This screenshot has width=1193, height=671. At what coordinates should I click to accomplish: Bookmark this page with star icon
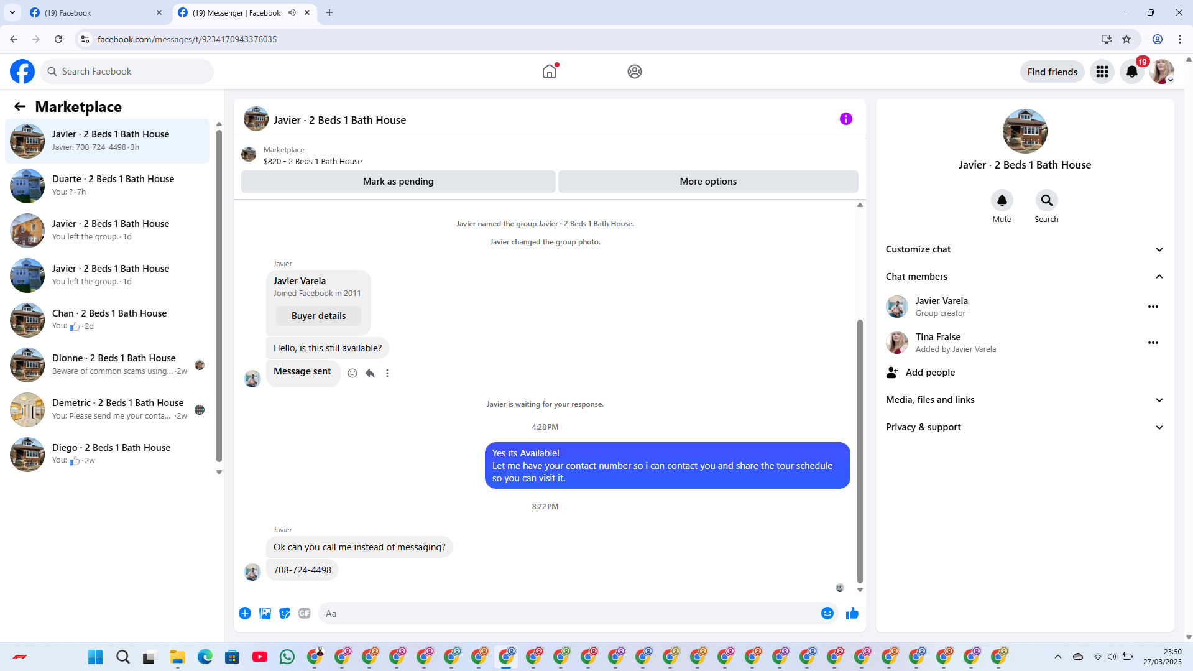(1126, 39)
